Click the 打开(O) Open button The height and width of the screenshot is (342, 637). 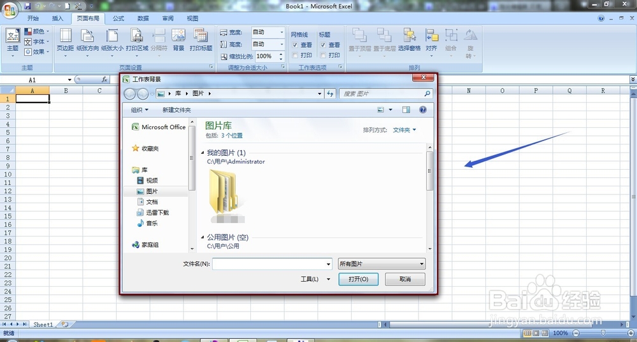tap(358, 279)
